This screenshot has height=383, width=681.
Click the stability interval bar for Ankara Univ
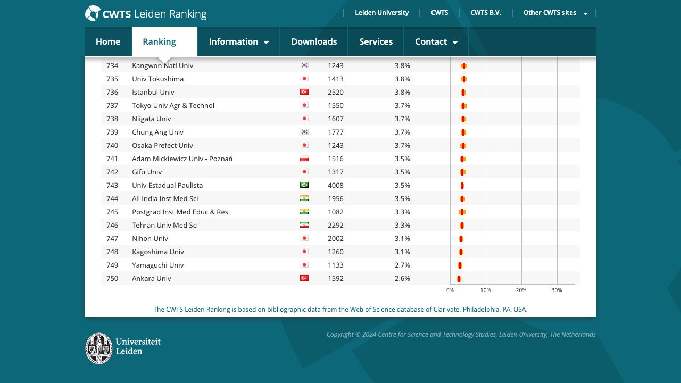459,279
